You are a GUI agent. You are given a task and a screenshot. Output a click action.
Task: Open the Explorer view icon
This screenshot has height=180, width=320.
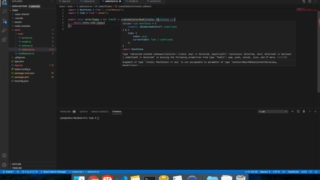tap(4, 2)
